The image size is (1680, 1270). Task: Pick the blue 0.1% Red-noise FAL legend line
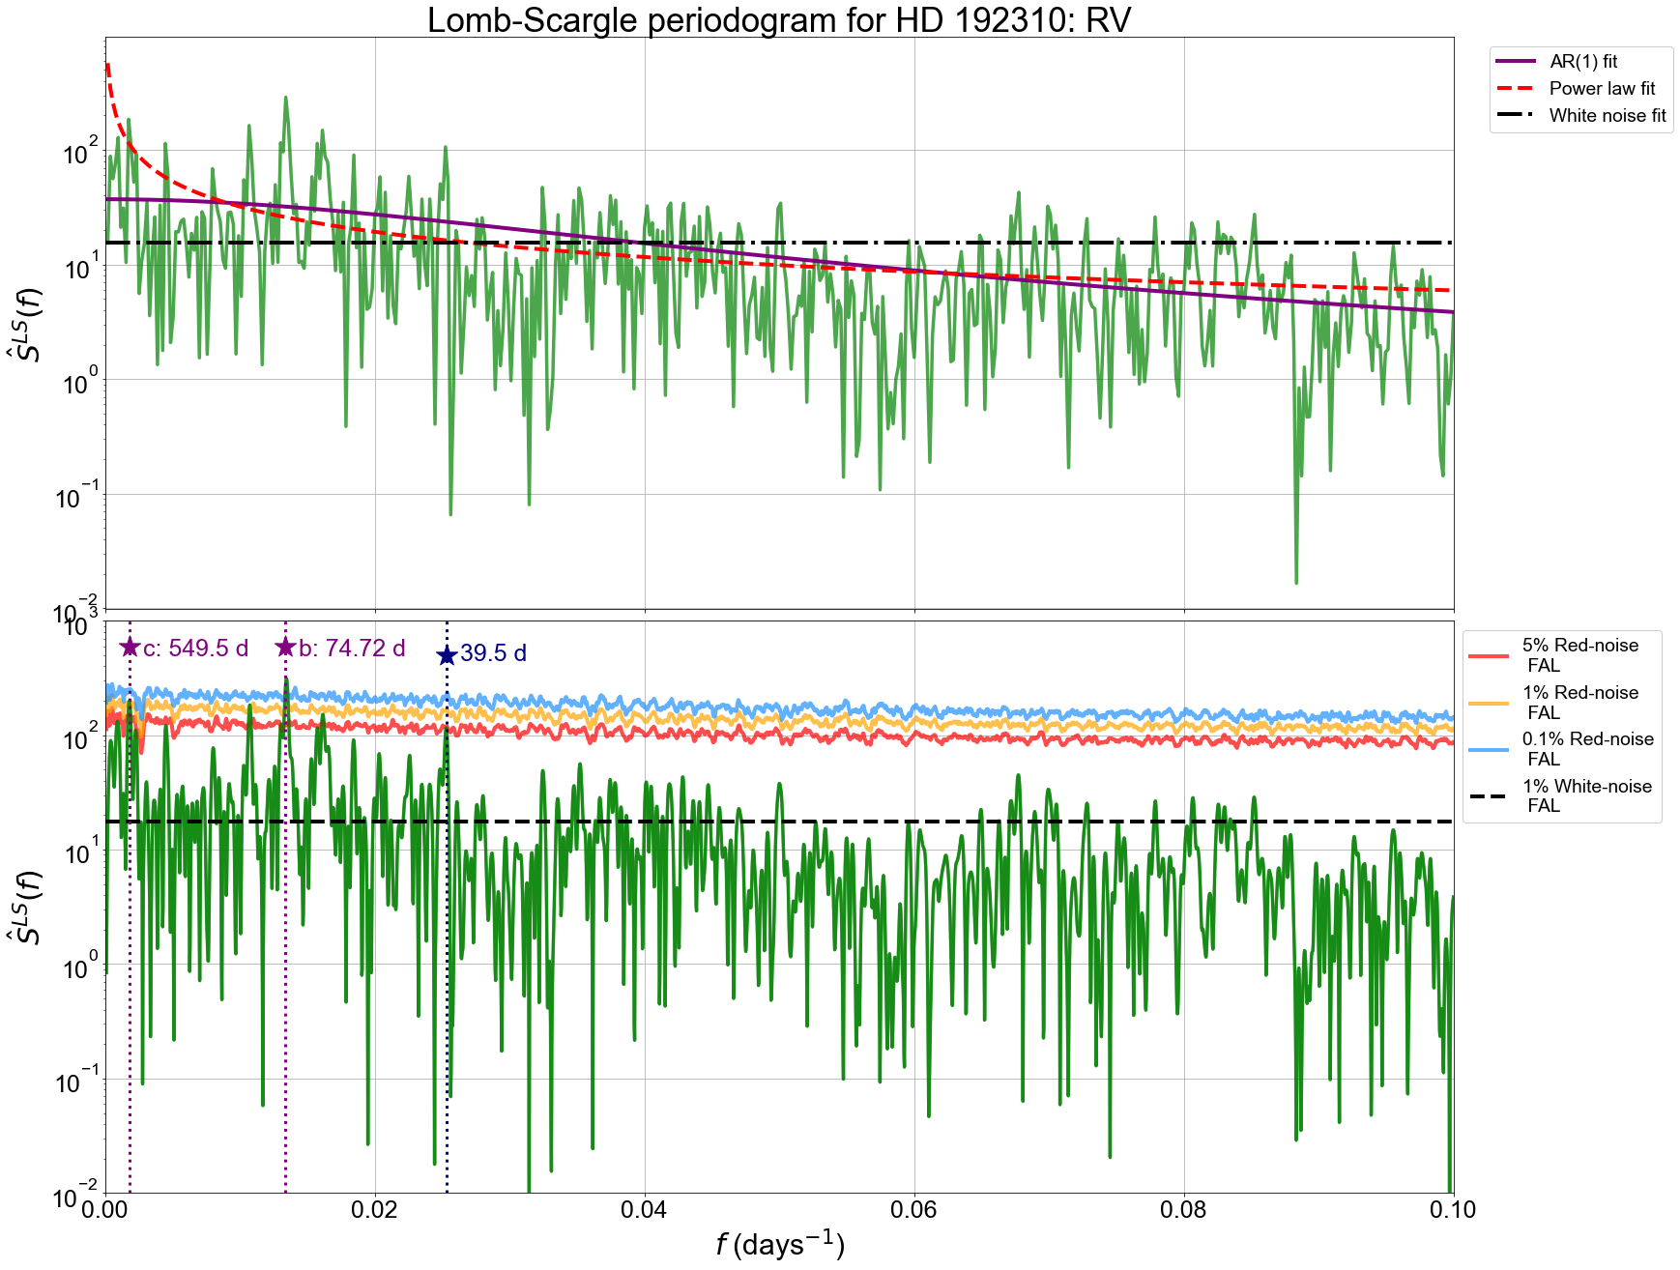[x=1489, y=750]
